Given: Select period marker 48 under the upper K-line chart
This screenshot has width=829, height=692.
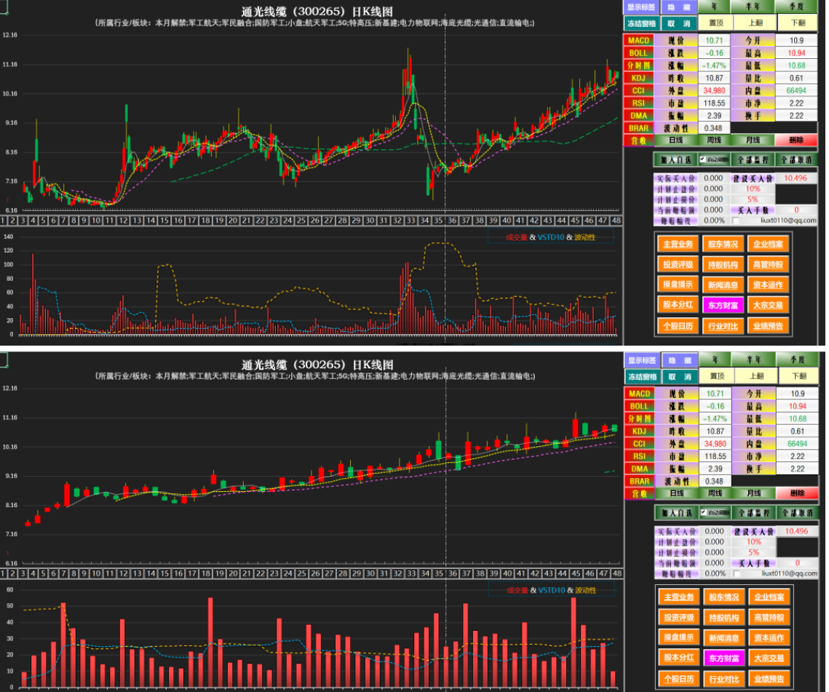Looking at the screenshot, I should click(616, 220).
